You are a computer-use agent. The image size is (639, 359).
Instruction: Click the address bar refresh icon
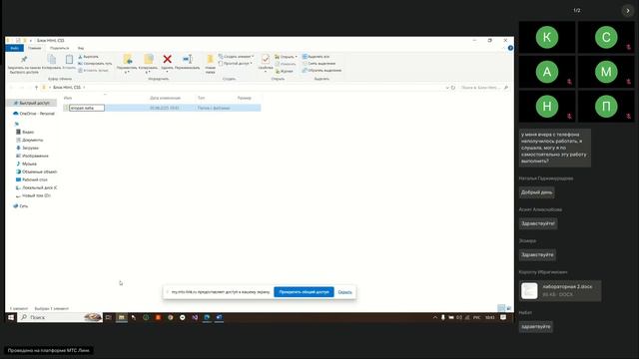[453, 88]
